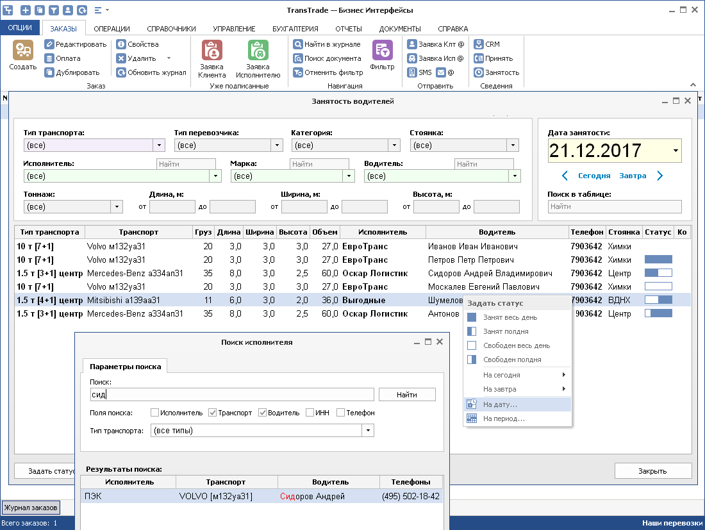Uncheck the Транспорт search field checkbox

coord(213,413)
